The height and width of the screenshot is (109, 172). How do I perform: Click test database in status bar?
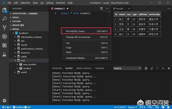tap(27, 107)
